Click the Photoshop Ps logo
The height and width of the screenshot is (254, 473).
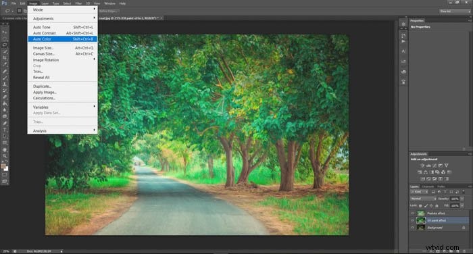(x=4, y=3)
